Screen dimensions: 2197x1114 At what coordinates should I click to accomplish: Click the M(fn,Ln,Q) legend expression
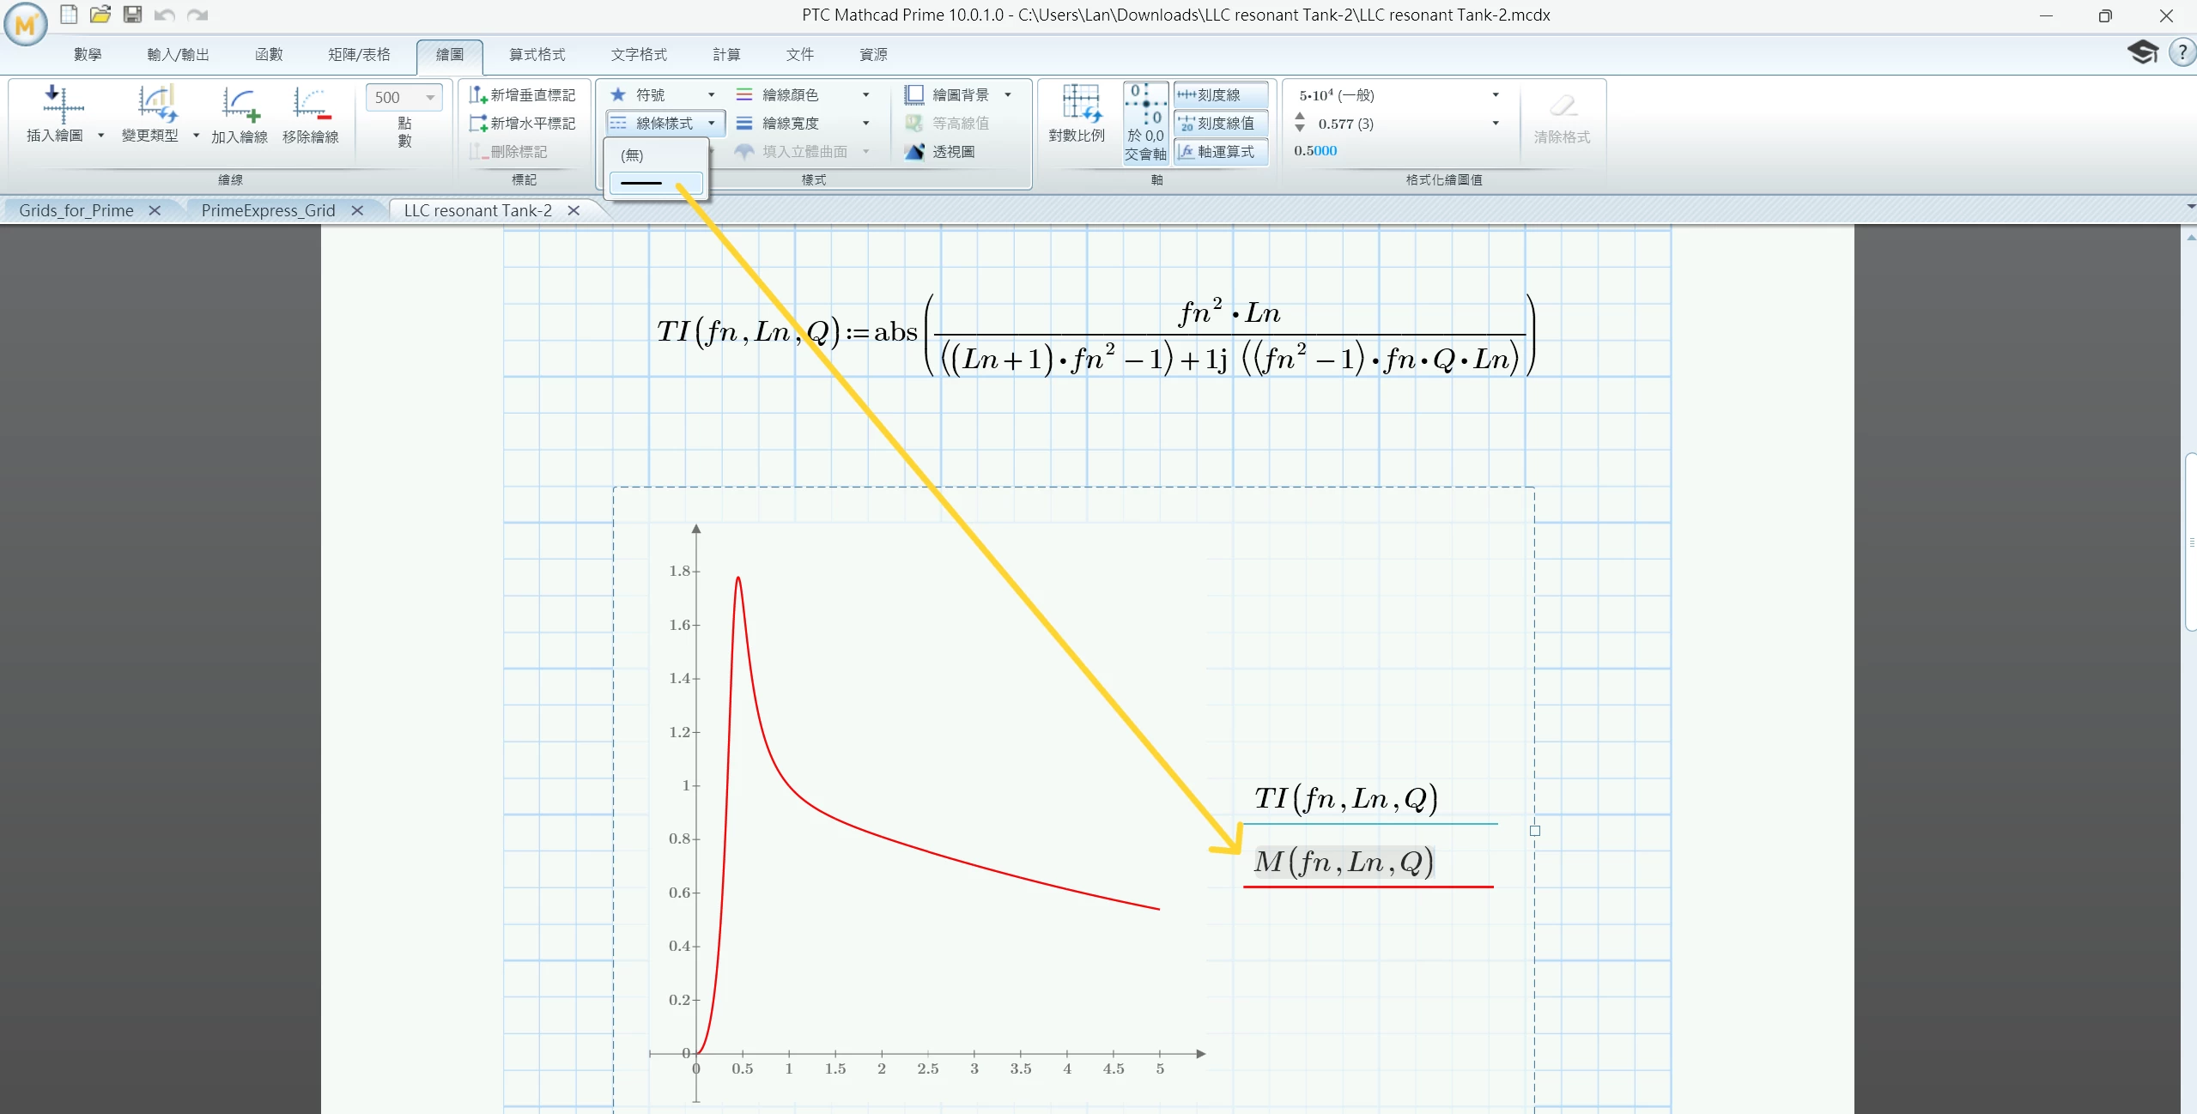pyautogui.click(x=1344, y=862)
